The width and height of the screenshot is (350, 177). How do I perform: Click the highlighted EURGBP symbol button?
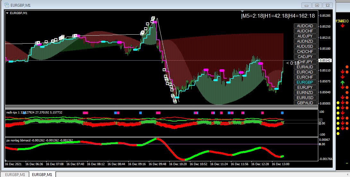305,82
